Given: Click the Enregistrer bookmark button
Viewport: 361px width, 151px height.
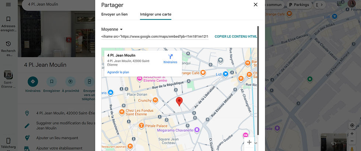Looking at the screenshot, I should pyautogui.click(x=52, y=82).
